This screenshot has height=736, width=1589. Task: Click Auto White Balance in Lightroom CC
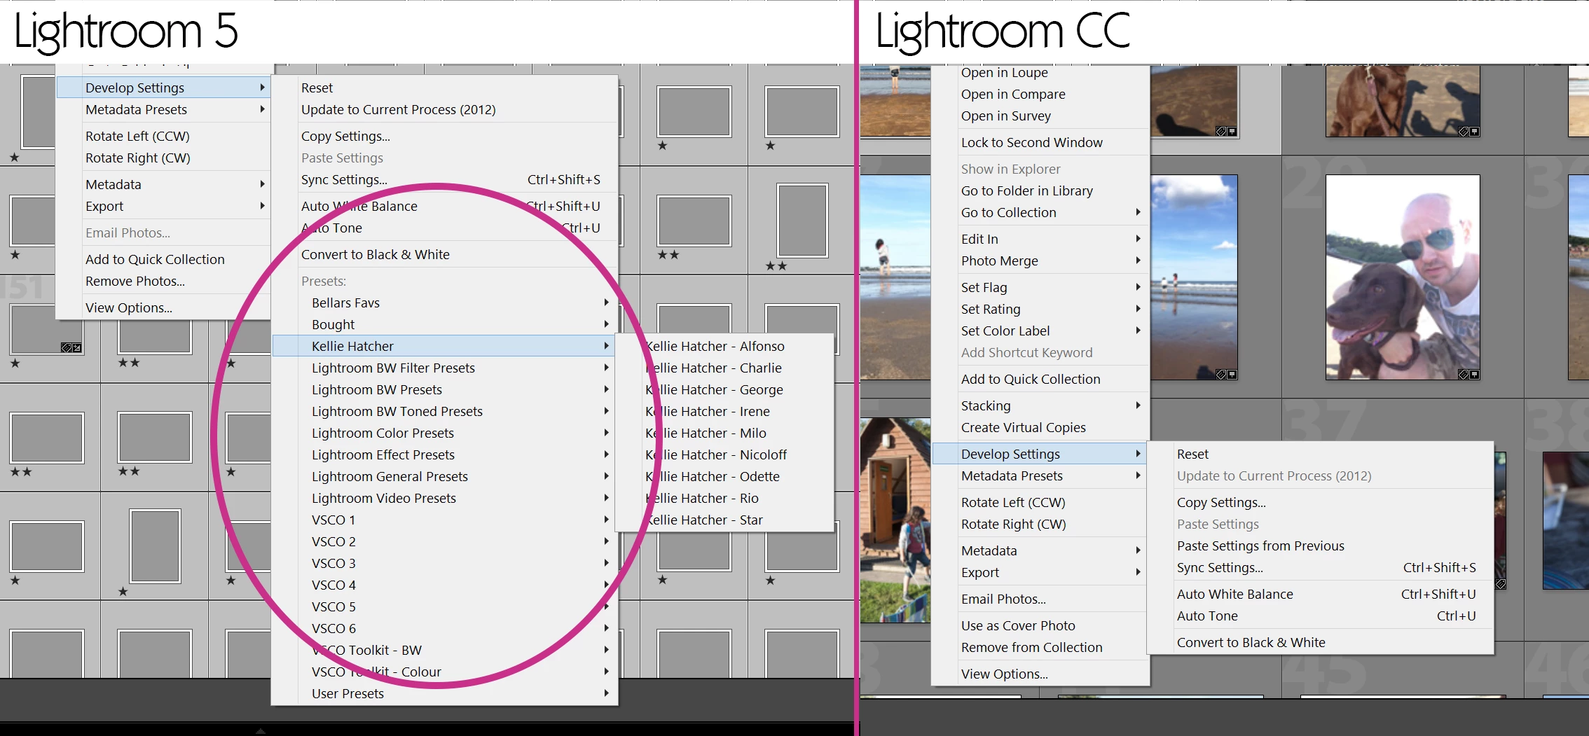tap(1321, 594)
